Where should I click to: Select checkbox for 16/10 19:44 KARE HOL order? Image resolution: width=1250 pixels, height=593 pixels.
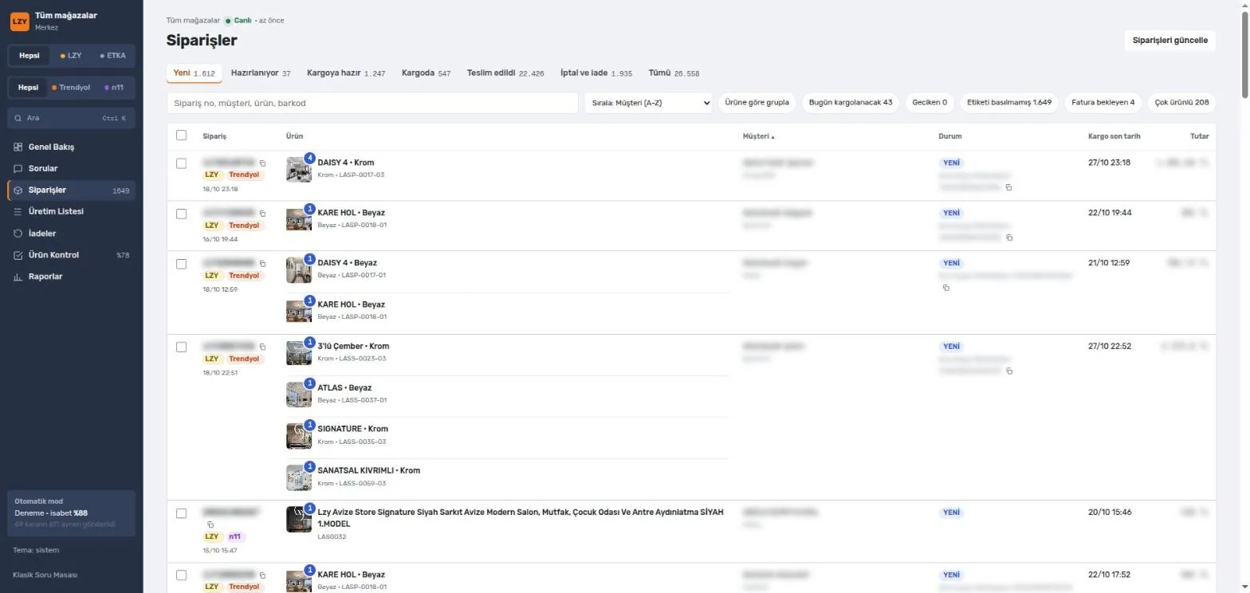(x=181, y=214)
